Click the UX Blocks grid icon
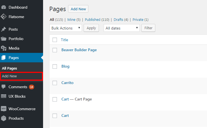The height and width of the screenshot is (128, 207). (x=4, y=96)
